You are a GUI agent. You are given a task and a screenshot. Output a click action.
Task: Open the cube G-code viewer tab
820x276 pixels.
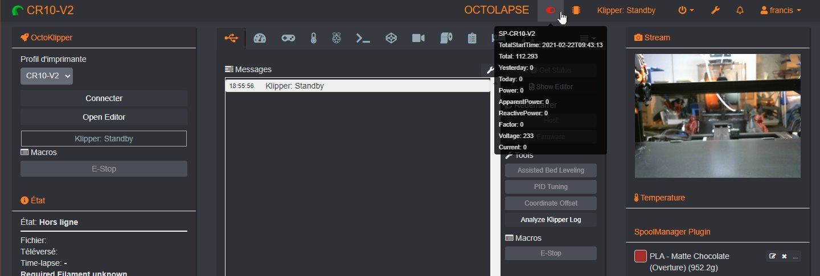[391, 38]
